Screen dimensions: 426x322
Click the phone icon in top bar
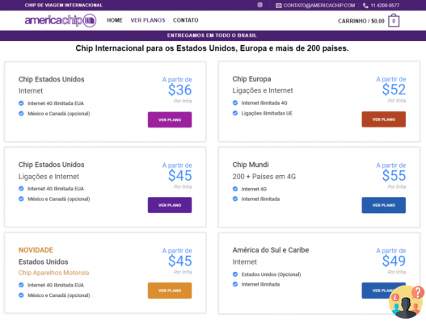click(365, 6)
